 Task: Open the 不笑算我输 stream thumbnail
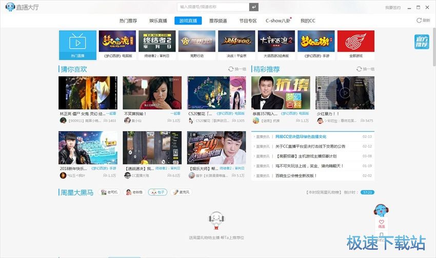click(152, 93)
